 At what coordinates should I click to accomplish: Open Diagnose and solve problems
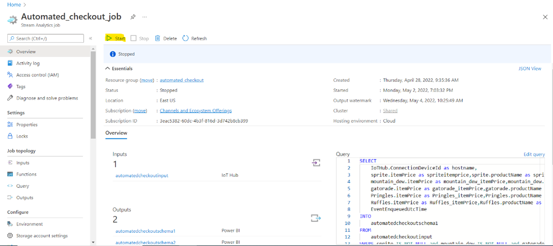click(x=47, y=98)
